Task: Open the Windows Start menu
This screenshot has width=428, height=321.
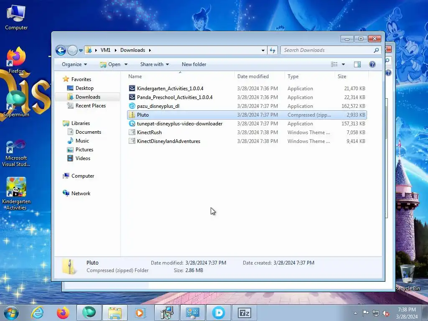Action: point(11,313)
